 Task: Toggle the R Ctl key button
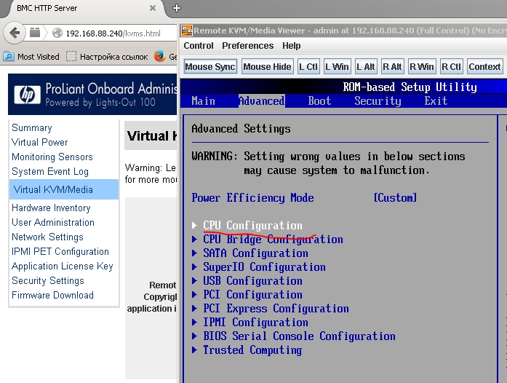(452, 67)
